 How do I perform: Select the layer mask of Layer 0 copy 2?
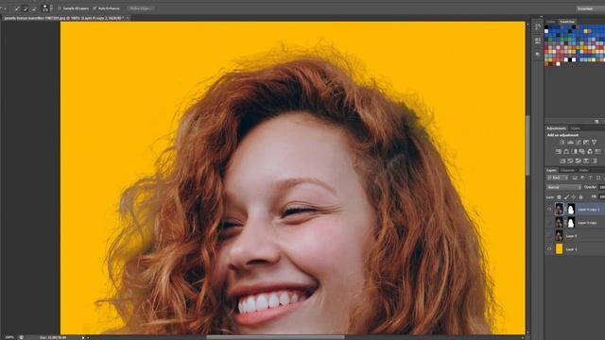571,210
